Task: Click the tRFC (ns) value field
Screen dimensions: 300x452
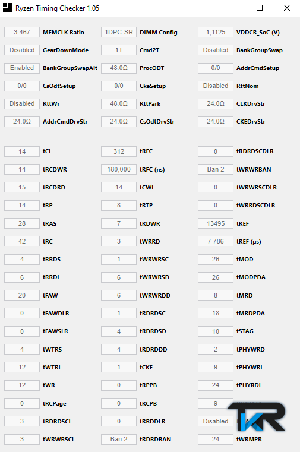Action: [x=119, y=169]
